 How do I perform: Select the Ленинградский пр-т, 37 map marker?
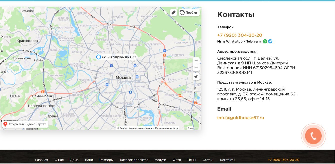pyautogui.click(x=99, y=57)
